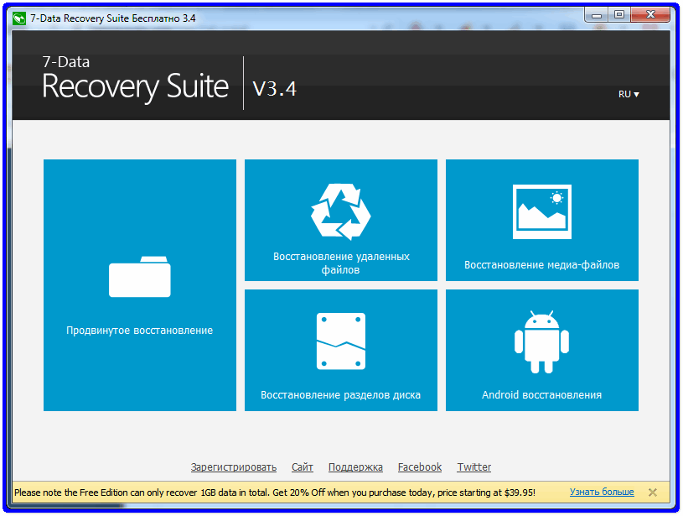This screenshot has width=683, height=516.
Task: Click the app icon in title bar
Action: click(19, 15)
